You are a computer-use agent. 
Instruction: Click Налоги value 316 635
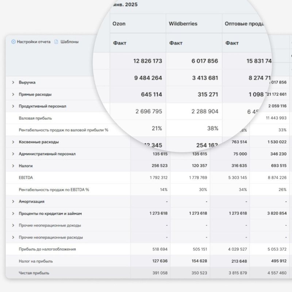click(x=239, y=166)
